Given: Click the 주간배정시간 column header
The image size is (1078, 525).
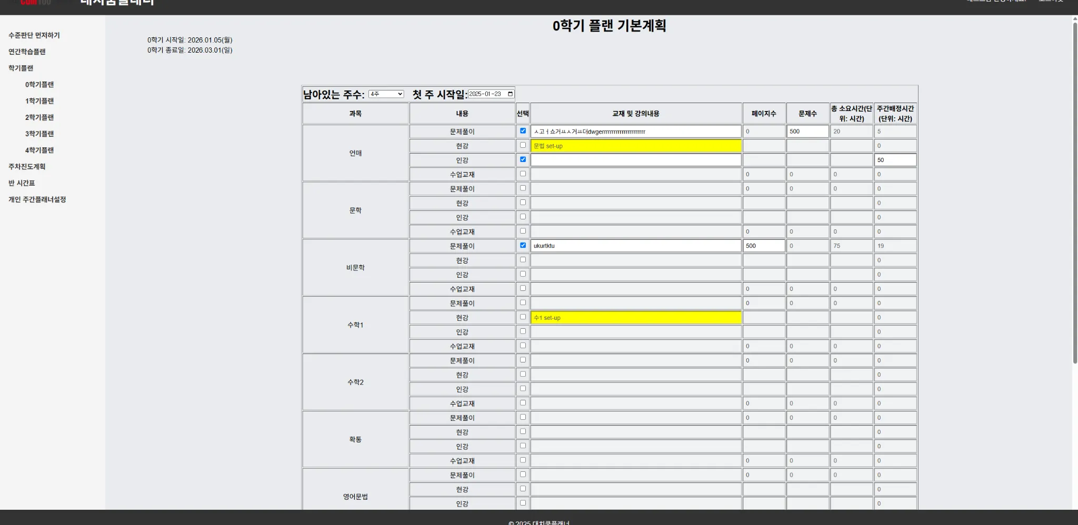Looking at the screenshot, I should 895,114.
